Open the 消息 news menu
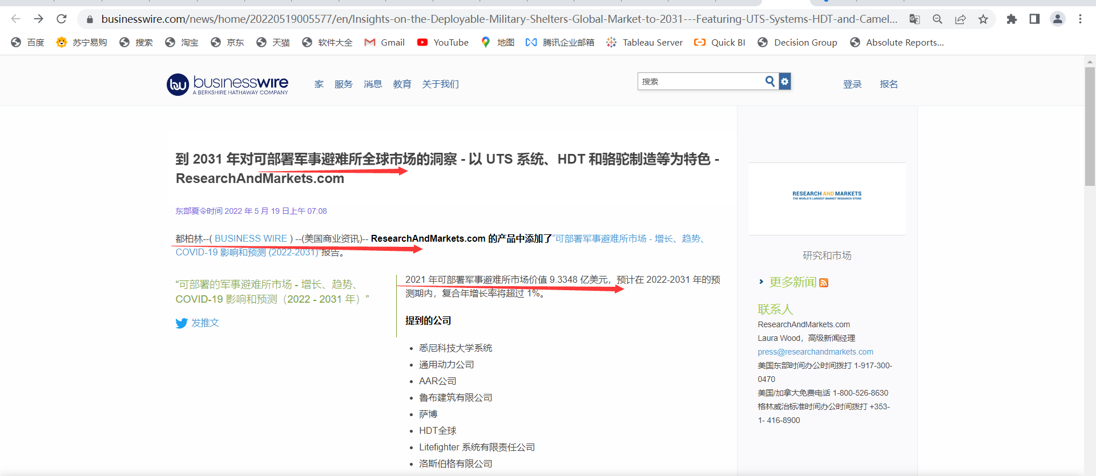This screenshot has width=1096, height=476. click(373, 84)
